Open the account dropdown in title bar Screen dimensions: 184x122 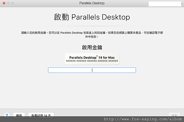(165, 4)
